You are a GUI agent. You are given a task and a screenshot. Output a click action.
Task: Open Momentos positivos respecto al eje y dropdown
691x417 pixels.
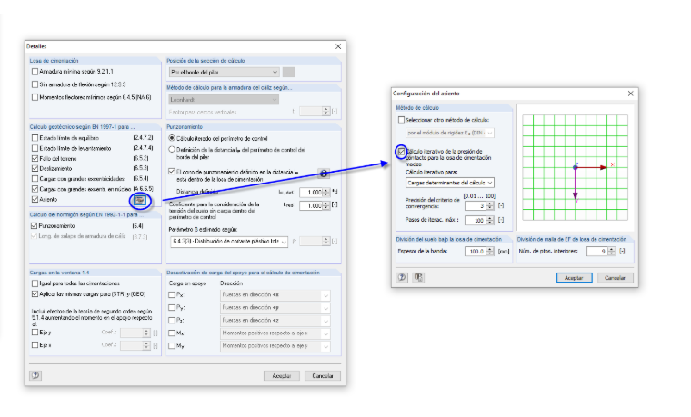(x=275, y=346)
